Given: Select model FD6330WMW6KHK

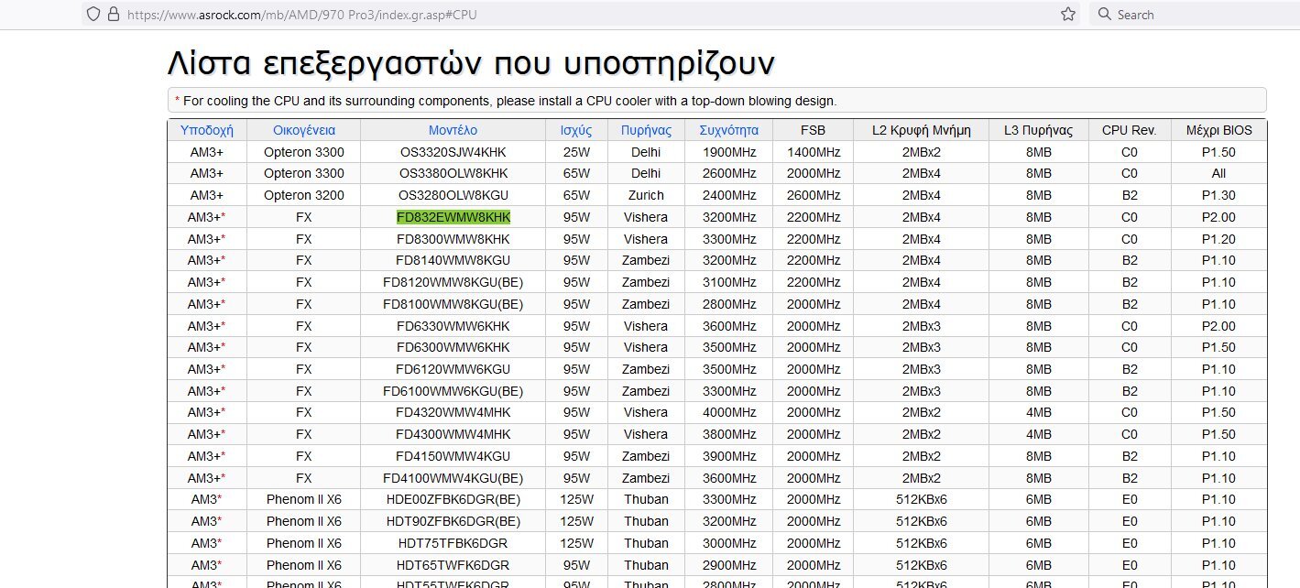Looking at the screenshot, I should tap(453, 326).
